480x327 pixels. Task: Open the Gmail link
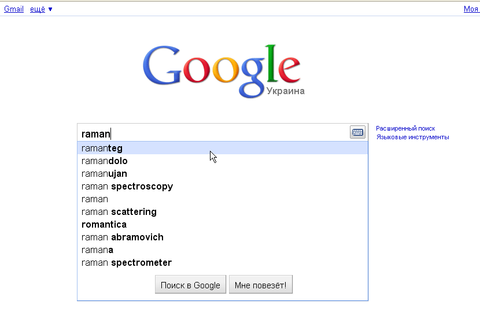click(x=14, y=9)
